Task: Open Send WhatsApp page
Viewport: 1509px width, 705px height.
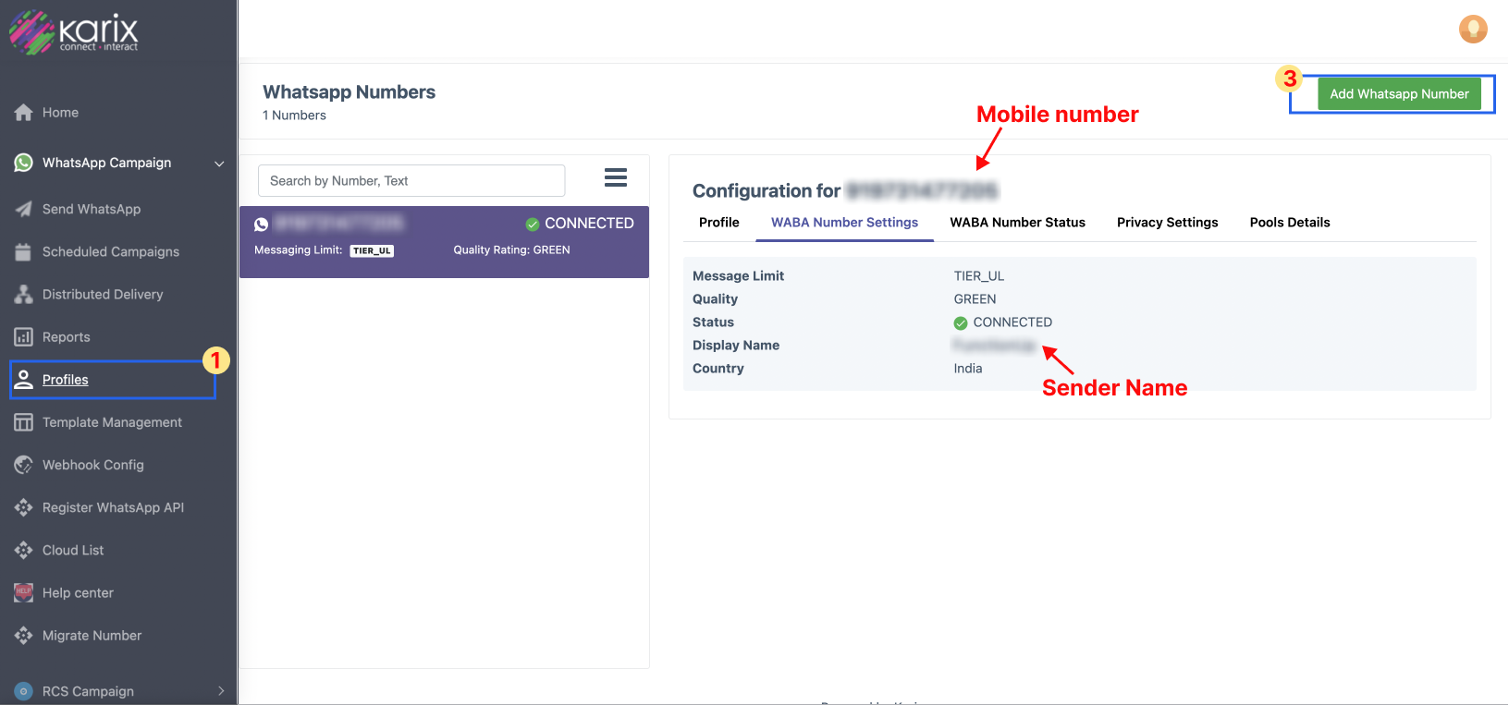Action: click(92, 209)
